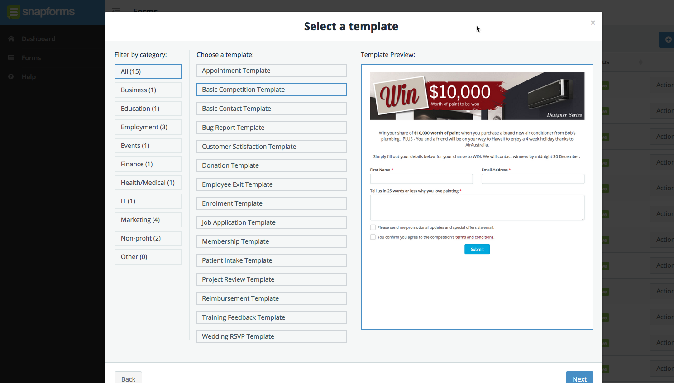Click the Dashboard home icon
The height and width of the screenshot is (383, 674).
point(11,39)
